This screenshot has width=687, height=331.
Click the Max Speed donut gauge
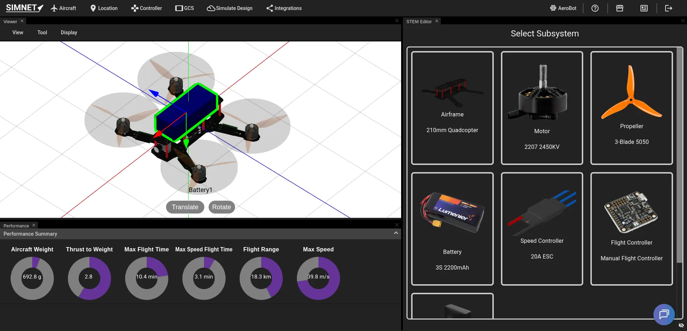tap(318, 278)
